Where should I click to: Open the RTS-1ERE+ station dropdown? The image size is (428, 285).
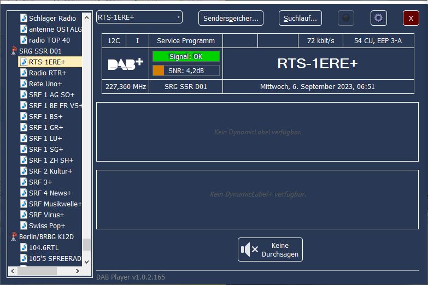[x=139, y=17]
